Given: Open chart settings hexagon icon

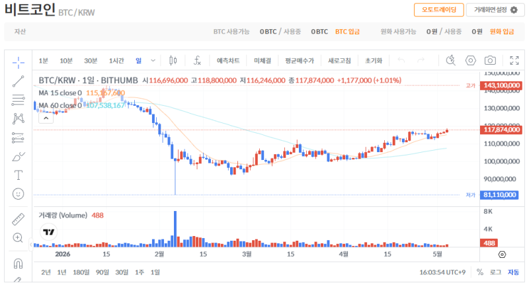Looking at the screenshot, I should pyautogui.click(x=471, y=60).
